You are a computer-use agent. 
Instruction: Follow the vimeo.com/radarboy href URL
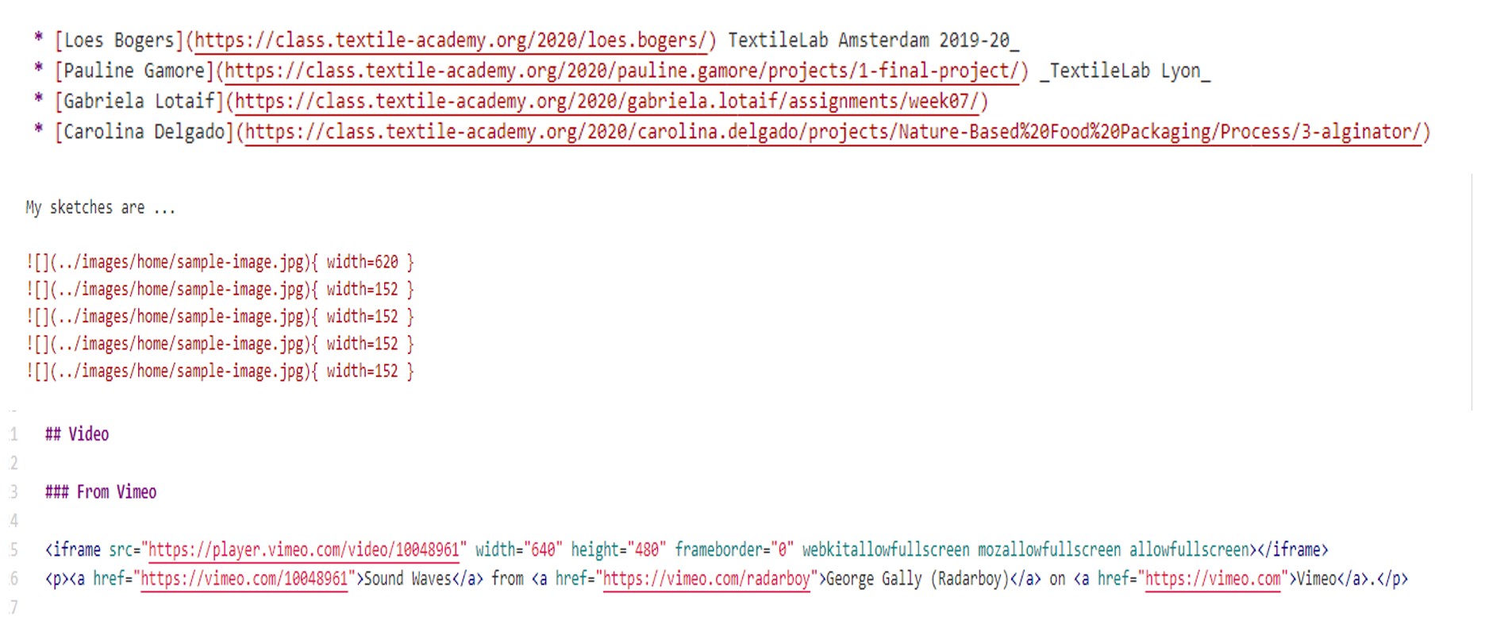[x=706, y=580]
